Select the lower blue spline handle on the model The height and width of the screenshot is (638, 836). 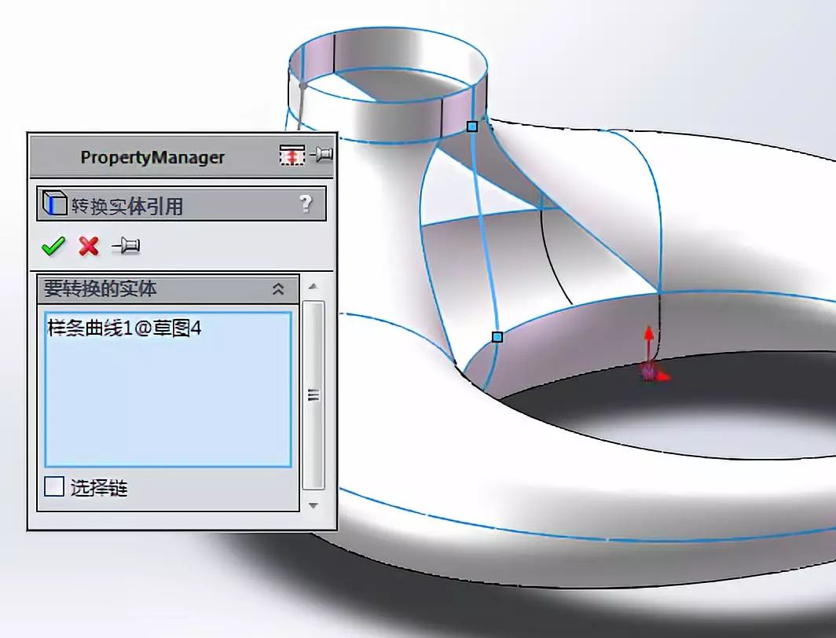click(x=498, y=336)
